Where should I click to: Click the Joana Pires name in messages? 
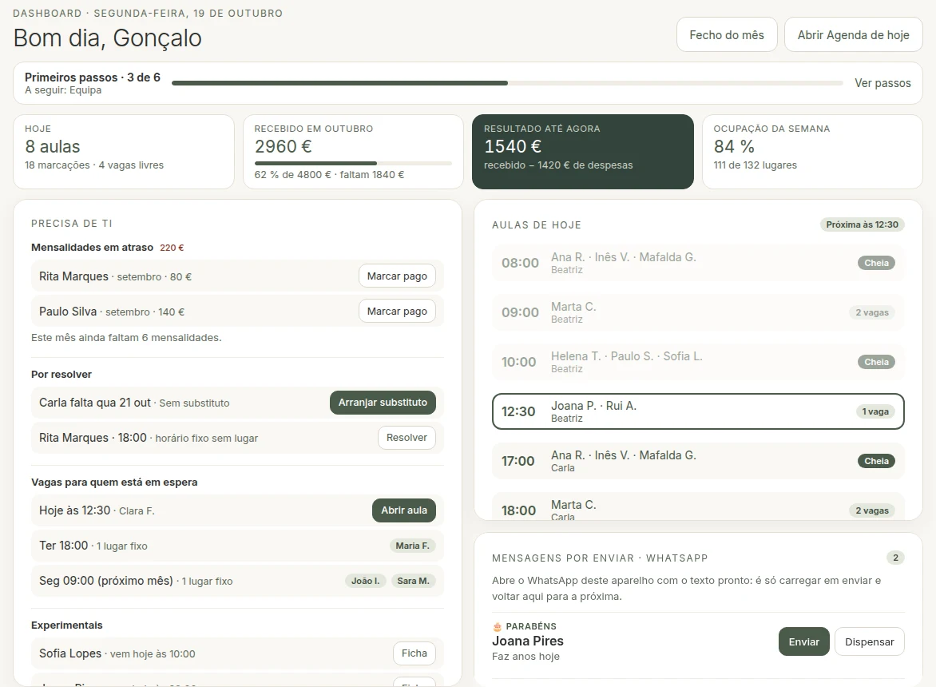tap(528, 641)
